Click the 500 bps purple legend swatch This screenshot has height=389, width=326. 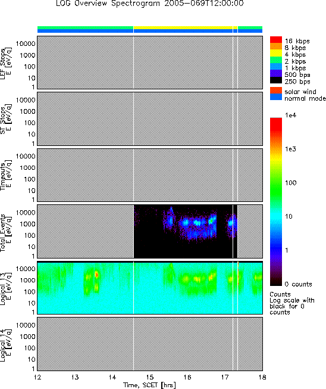tap(276, 73)
